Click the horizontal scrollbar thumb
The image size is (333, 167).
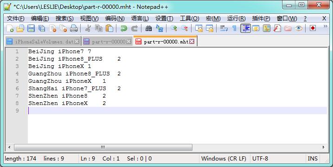103,147
